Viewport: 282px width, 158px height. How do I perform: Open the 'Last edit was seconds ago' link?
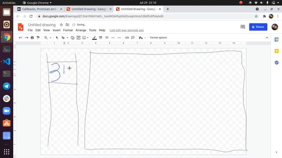(126, 30)
